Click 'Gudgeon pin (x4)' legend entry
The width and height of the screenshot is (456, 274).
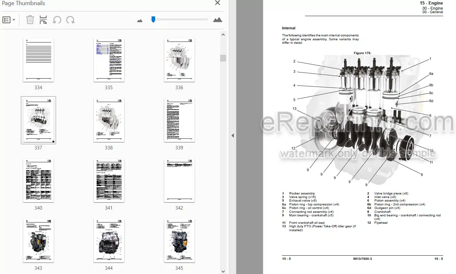[x=387, y=208]
